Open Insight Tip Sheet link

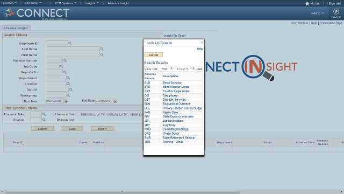click(x=175, y=36)
